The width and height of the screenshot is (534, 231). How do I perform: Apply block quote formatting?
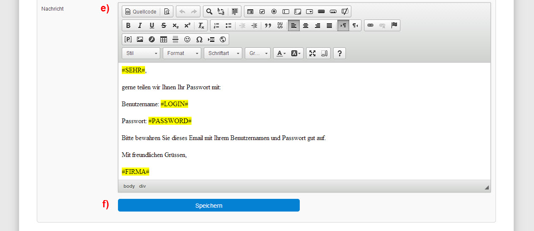click(x=268, y=25)
